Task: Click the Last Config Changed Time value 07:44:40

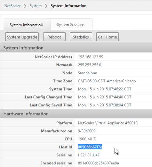Action: point(105,97)
